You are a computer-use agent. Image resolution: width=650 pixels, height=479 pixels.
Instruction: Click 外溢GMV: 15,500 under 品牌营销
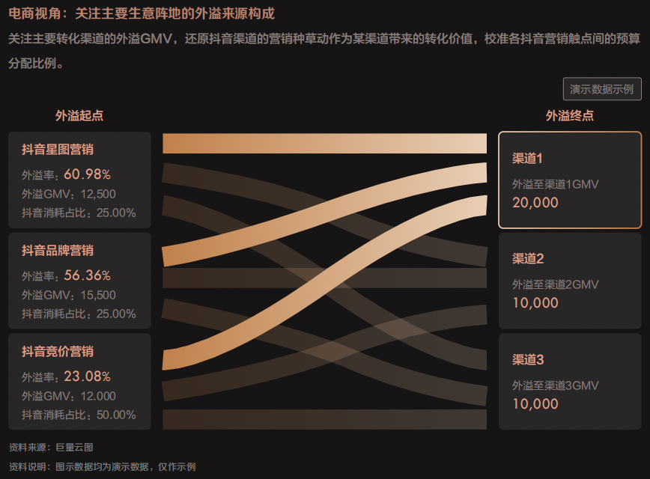69,295
